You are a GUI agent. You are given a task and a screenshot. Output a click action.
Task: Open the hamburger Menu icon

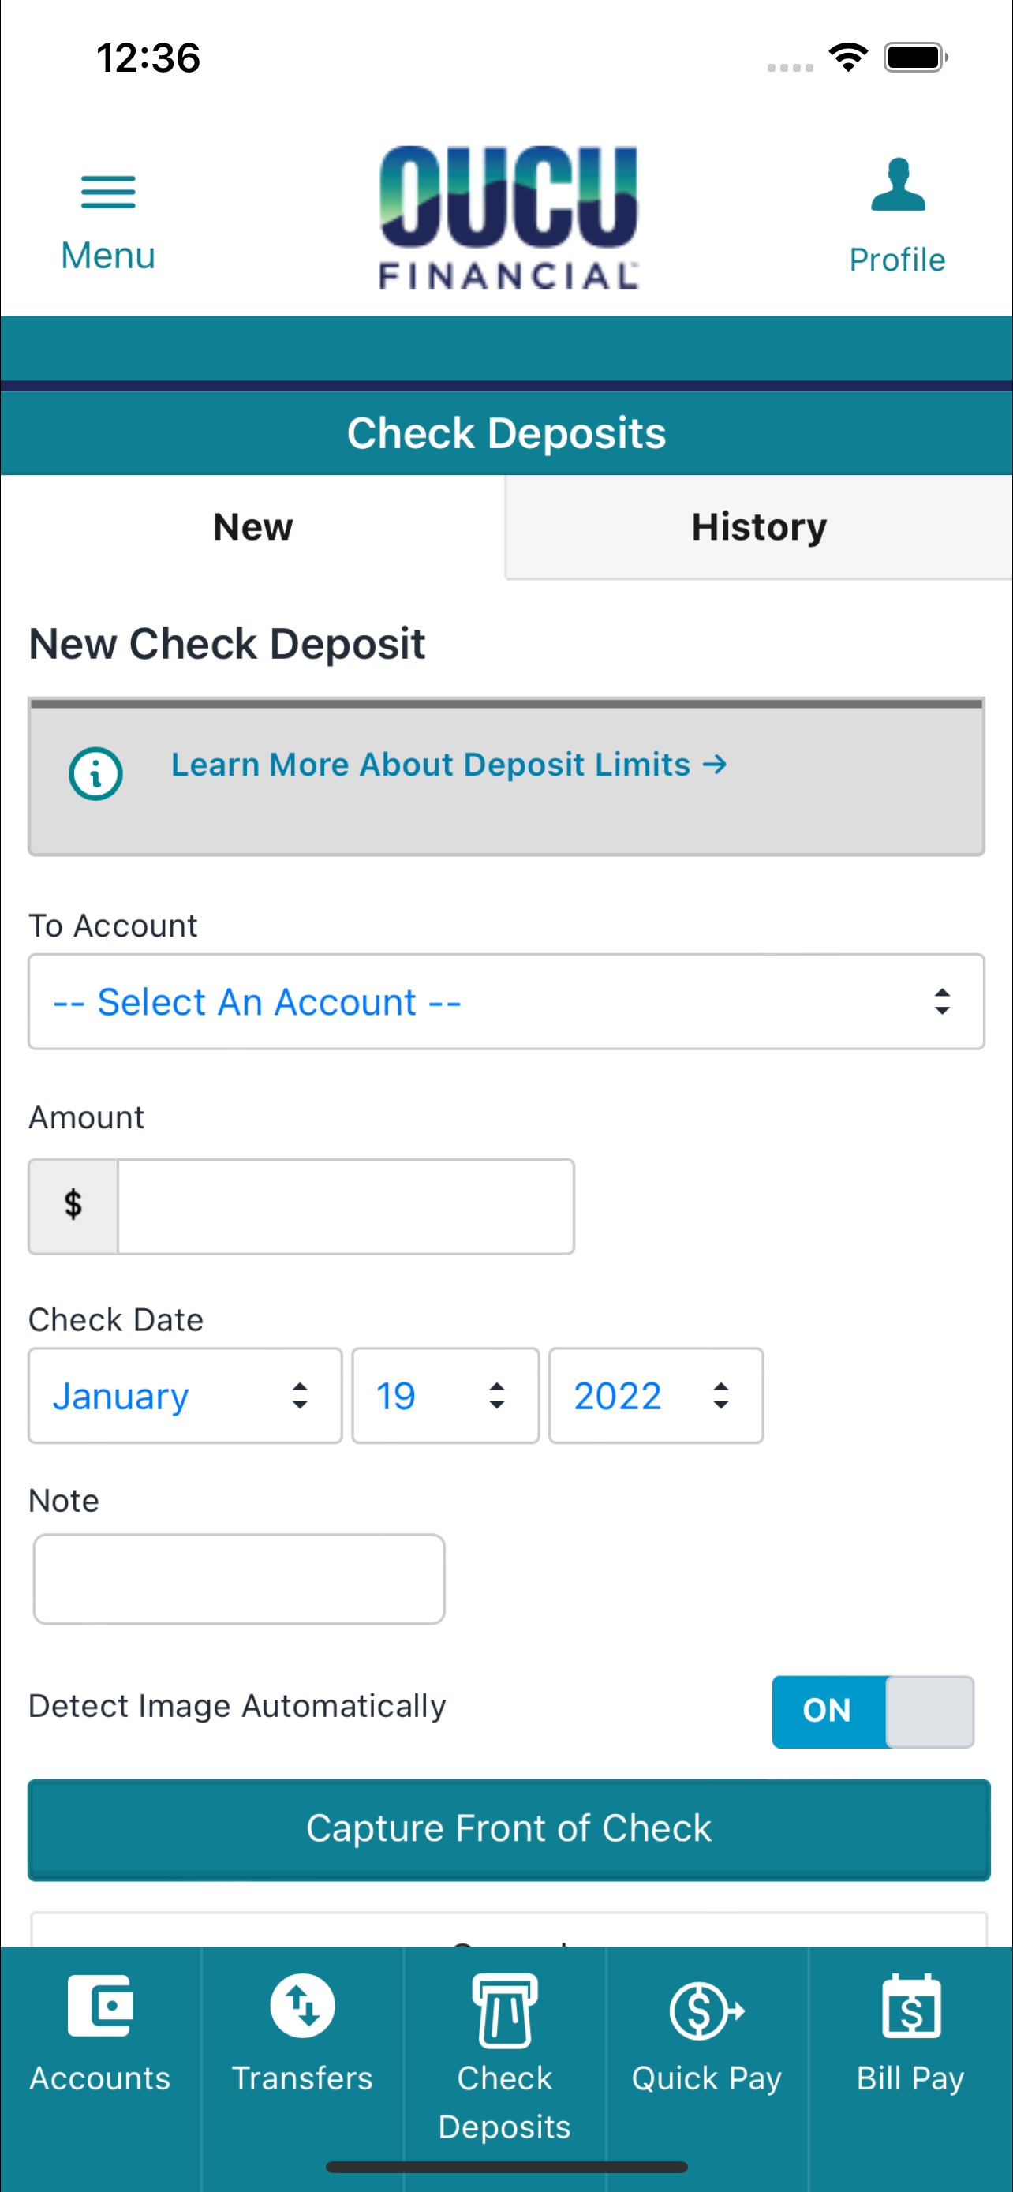108,192
